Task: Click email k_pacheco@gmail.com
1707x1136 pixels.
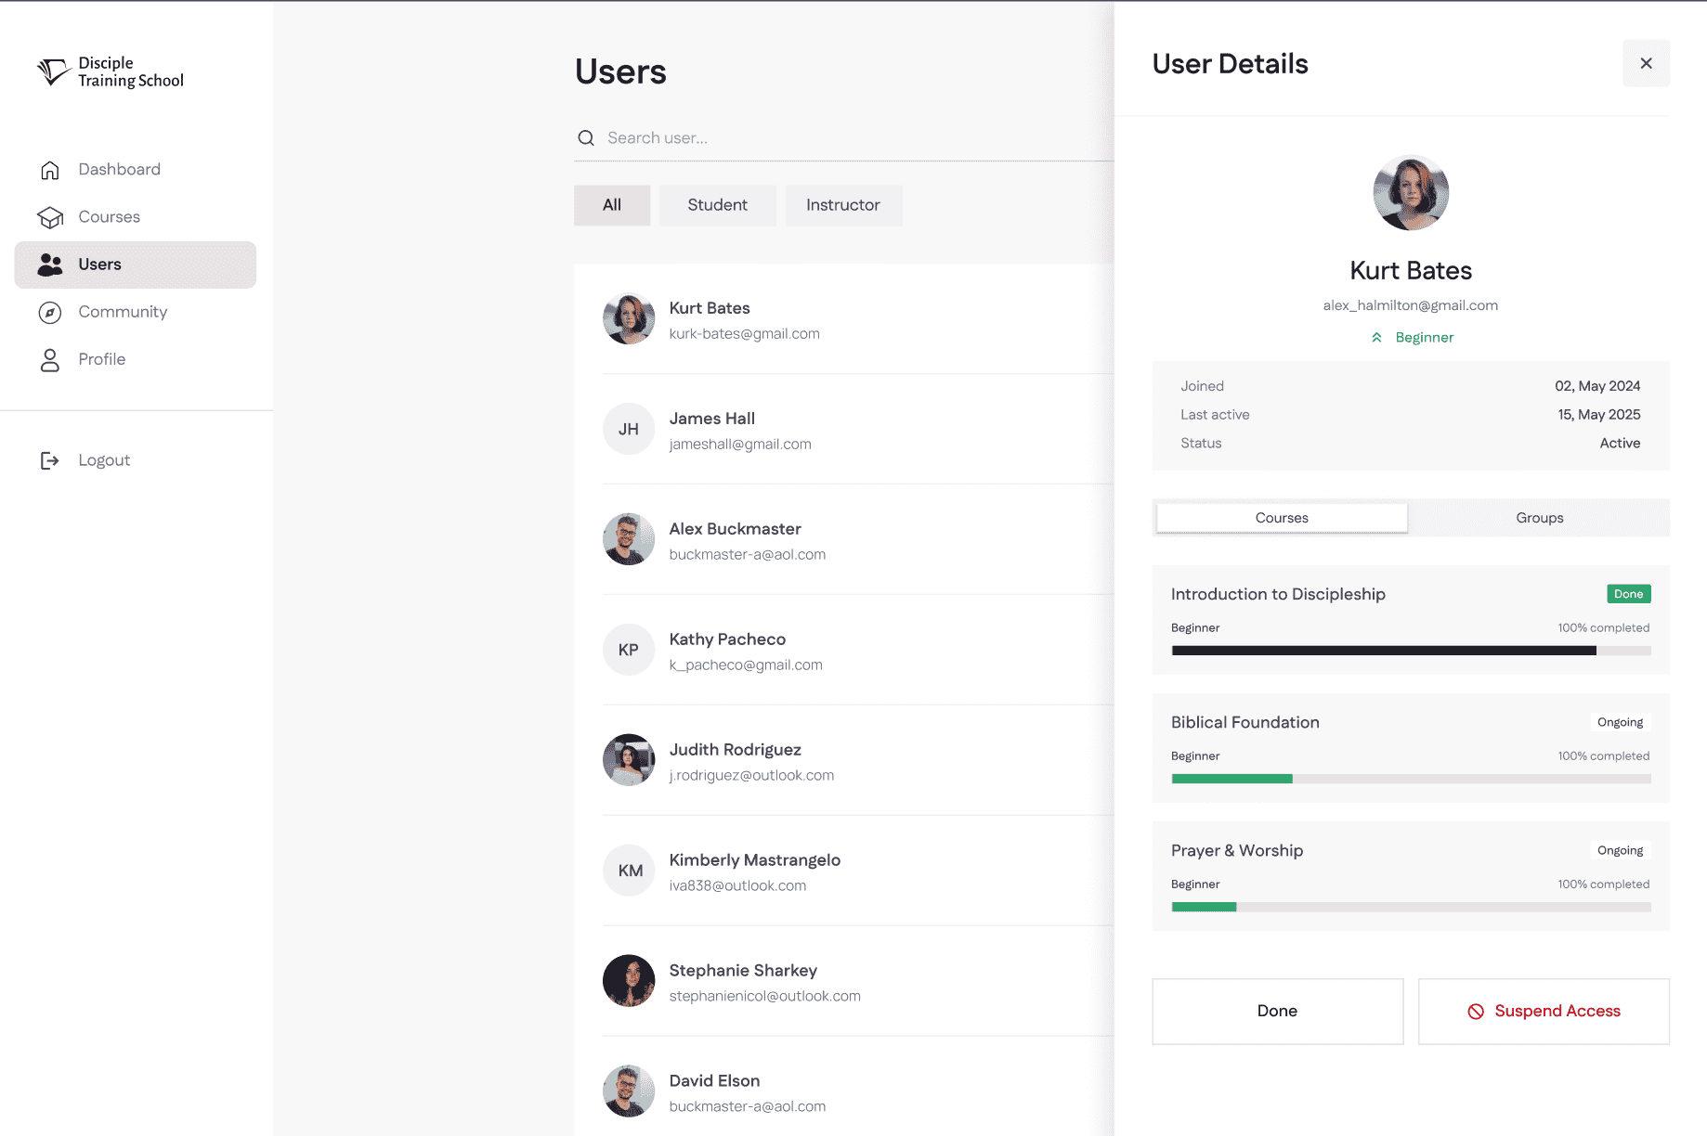Action: pos(746,665)
